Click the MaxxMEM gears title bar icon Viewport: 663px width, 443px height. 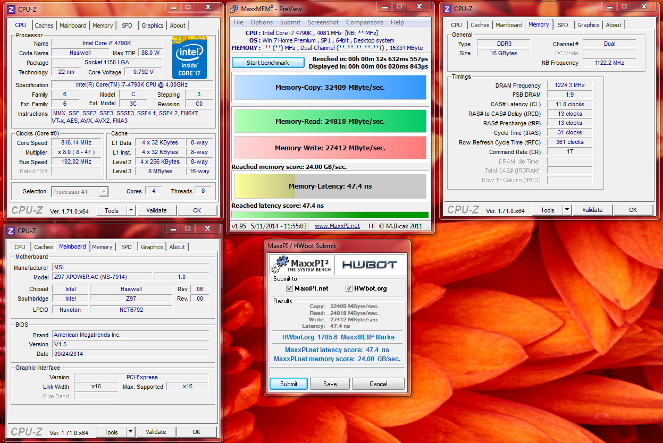point(234,8)
